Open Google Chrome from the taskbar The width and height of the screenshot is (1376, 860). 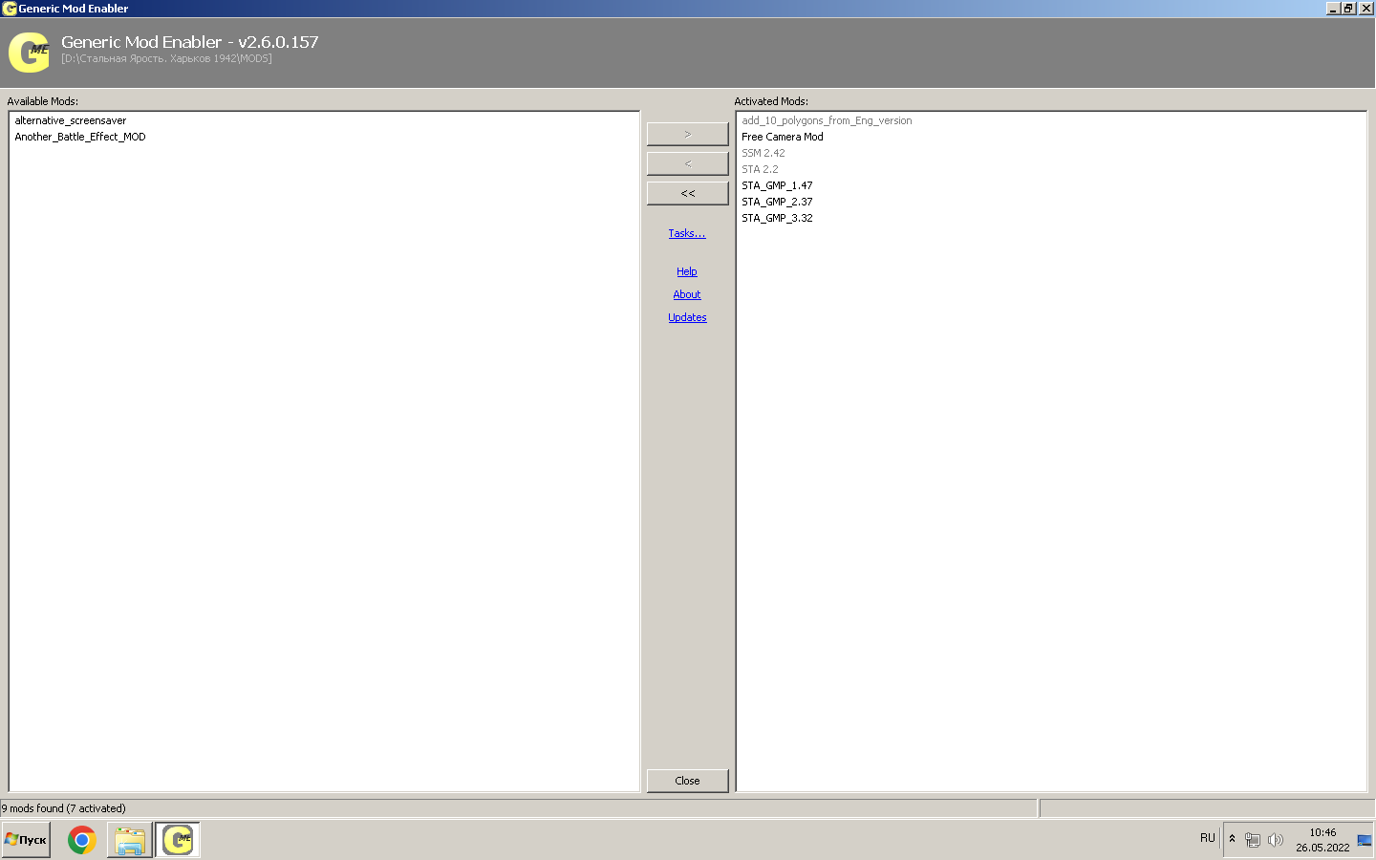tap(82, 840)
